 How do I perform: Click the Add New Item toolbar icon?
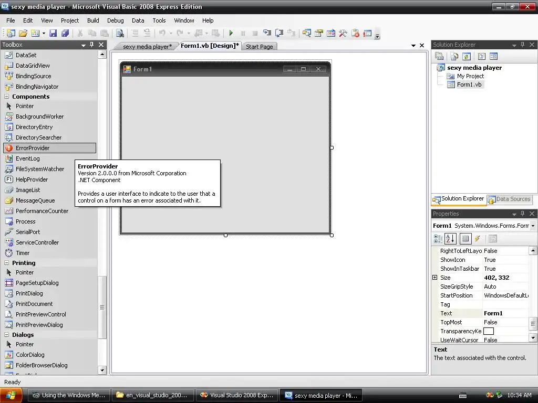pos(35,33)
